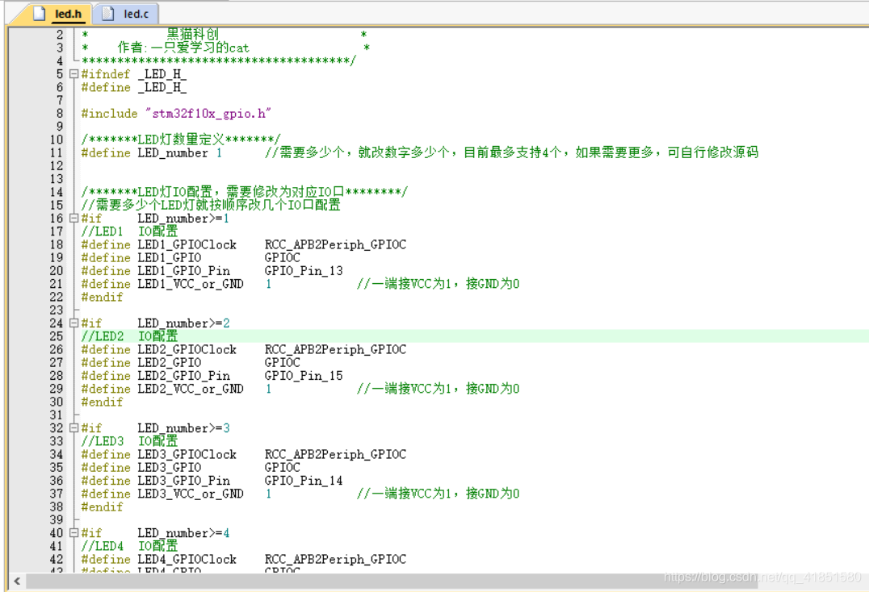Collapse the LED_number>=1 block fold
The height and width of the screenshot is (592, 869).
click(x=73, y=218)
